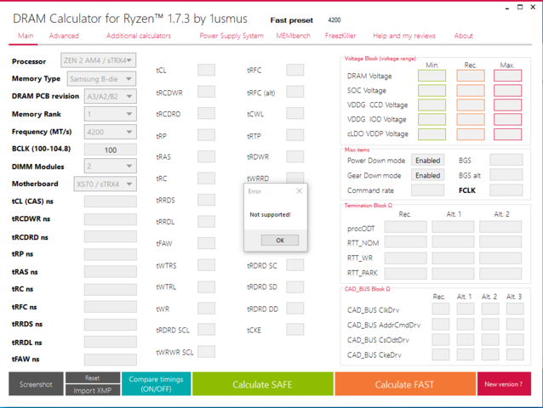Open the MEMbench tab
The width and height of the screenshot is (543, 408).
[x=293, y=36]
